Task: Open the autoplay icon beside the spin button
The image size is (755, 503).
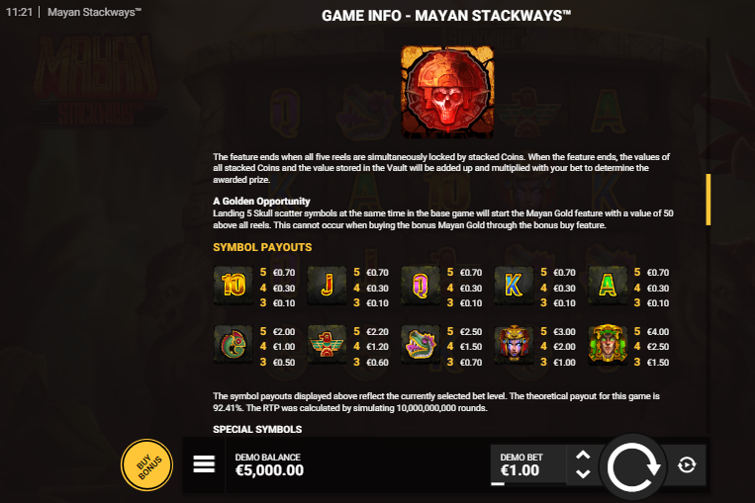Action: [x=687, y=465]
